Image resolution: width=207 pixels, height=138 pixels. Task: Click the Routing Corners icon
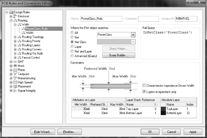pyautogui.click(x=19, y=49)
